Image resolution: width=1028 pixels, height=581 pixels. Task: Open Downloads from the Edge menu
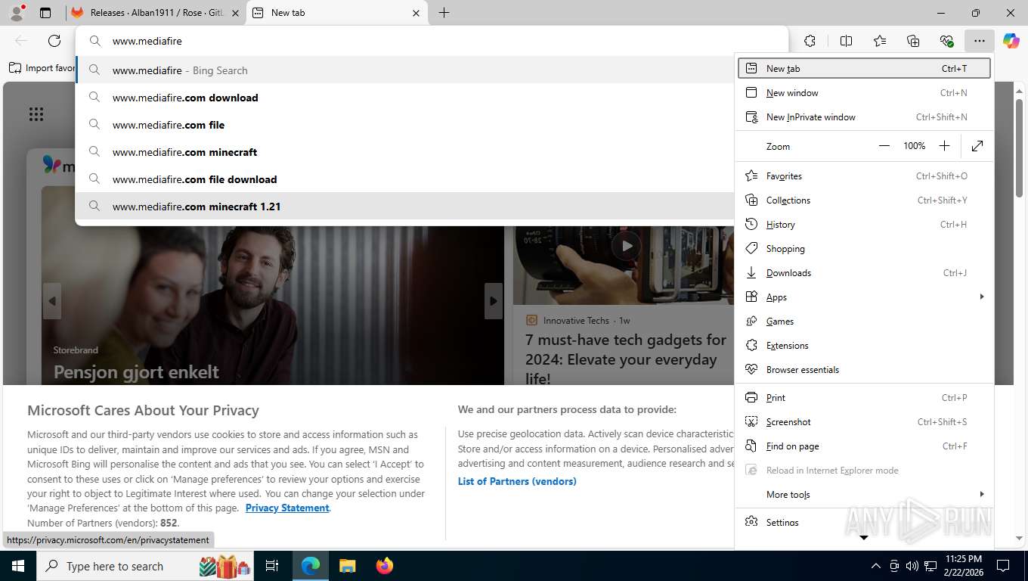[864, 272]
